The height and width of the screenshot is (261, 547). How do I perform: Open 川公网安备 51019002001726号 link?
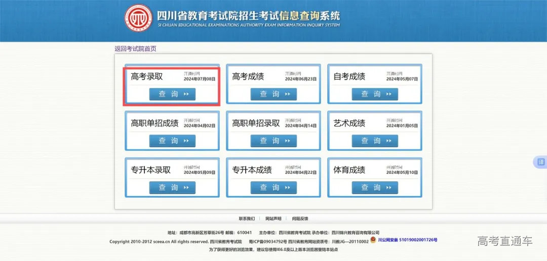(x=407, y=240)
